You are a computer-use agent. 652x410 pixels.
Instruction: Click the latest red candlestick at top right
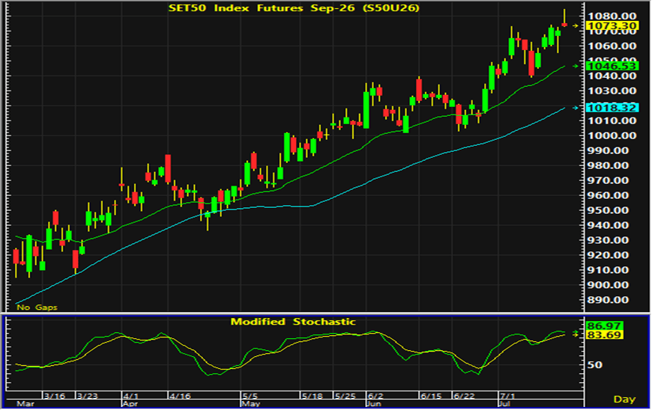point(564,23)
